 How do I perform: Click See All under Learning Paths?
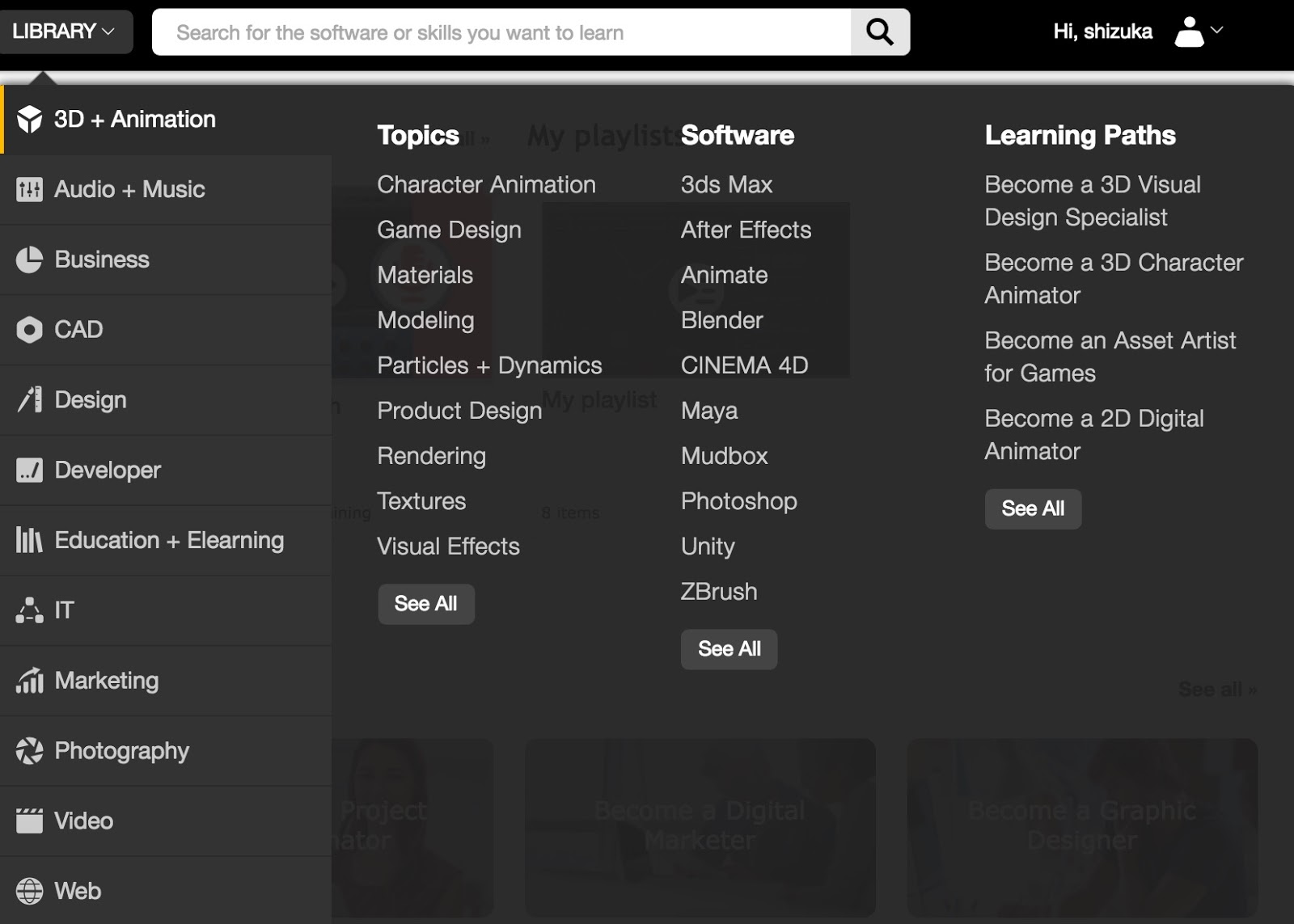(x=1033, y=508)
